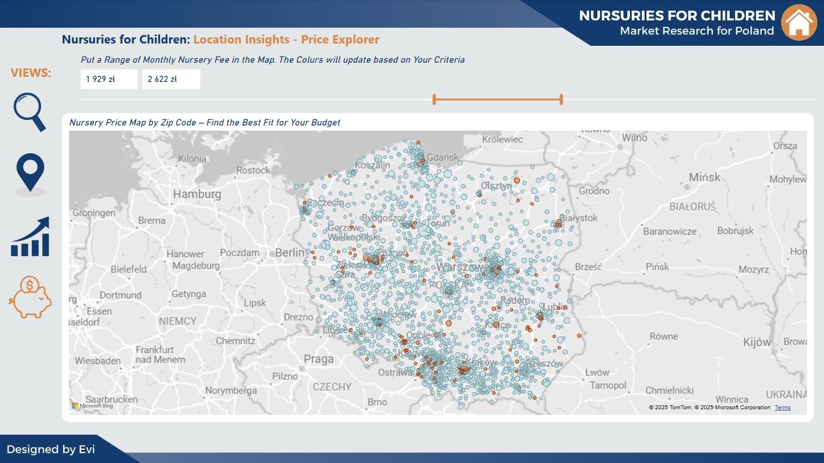Click the Chemnitz label on the map
The height and width of the screenshot is (463, 824).
(235, 341)
